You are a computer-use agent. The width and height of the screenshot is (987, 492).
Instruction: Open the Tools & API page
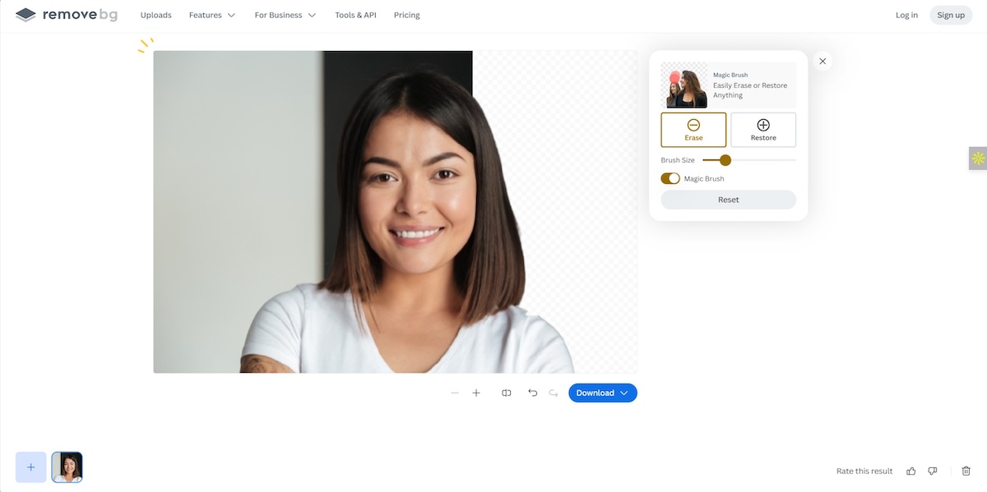click(355, 14)
